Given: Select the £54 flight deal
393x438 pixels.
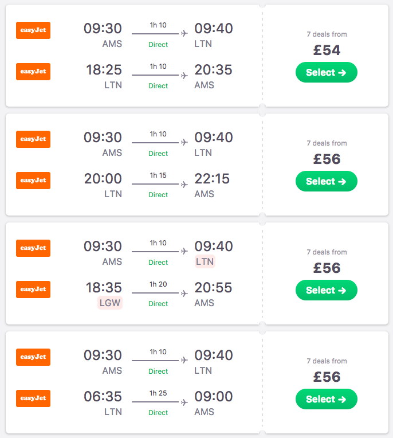Looking at the screenshot, I should coord(326,72).
